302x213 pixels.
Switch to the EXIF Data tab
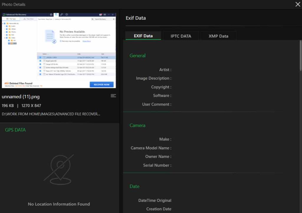coord(143,36)
